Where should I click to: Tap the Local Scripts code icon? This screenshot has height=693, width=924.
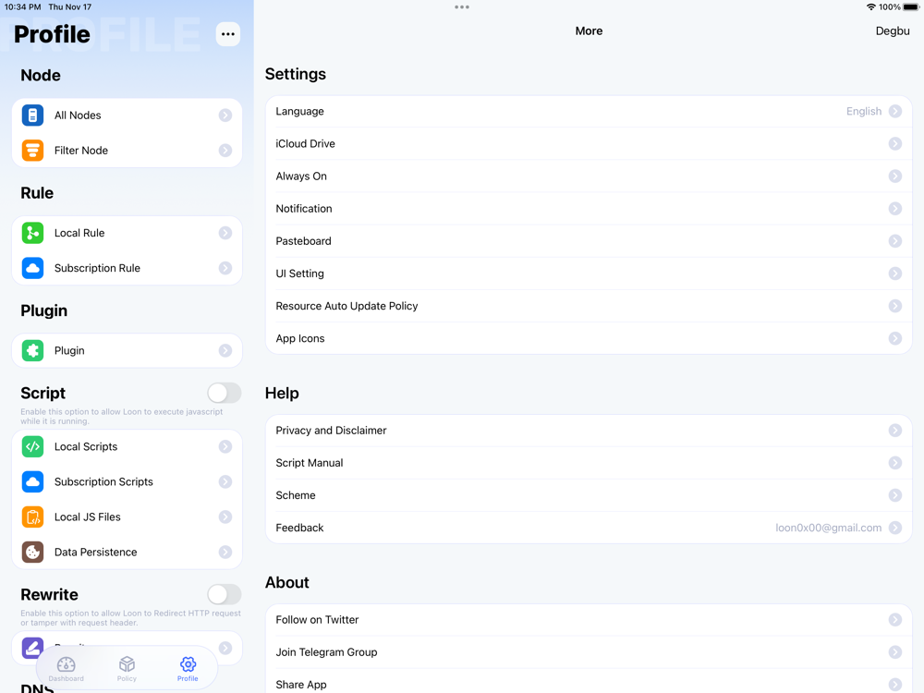click(x=32, y=446)
